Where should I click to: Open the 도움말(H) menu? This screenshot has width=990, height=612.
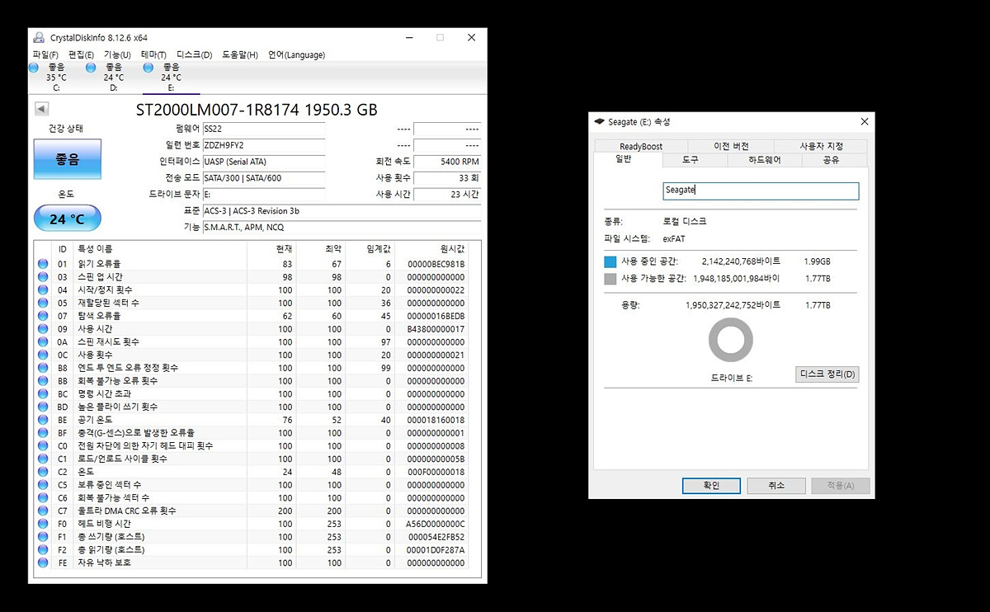[x=241, y=54]
